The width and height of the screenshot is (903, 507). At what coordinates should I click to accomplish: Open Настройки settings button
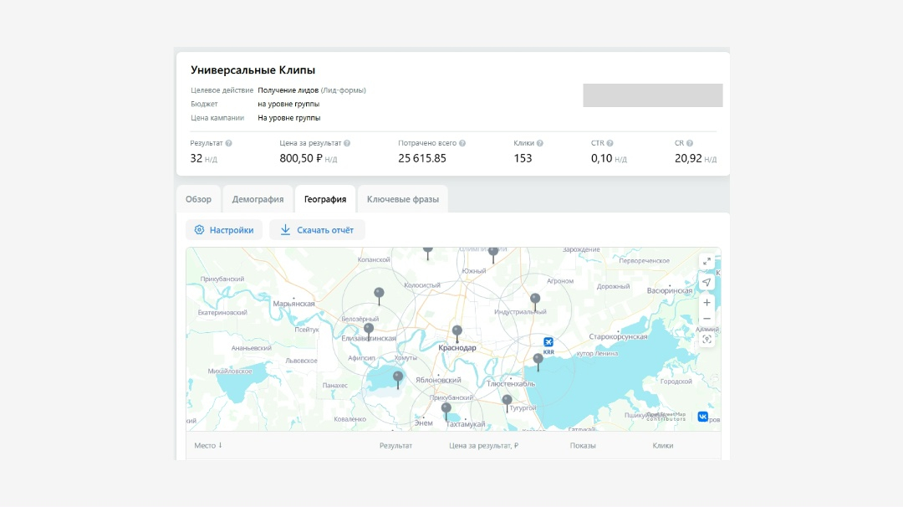tap(224, 230)
